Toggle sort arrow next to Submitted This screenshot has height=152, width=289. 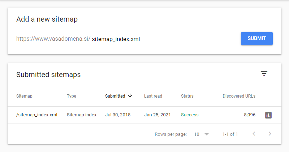[x=130, y=95]
